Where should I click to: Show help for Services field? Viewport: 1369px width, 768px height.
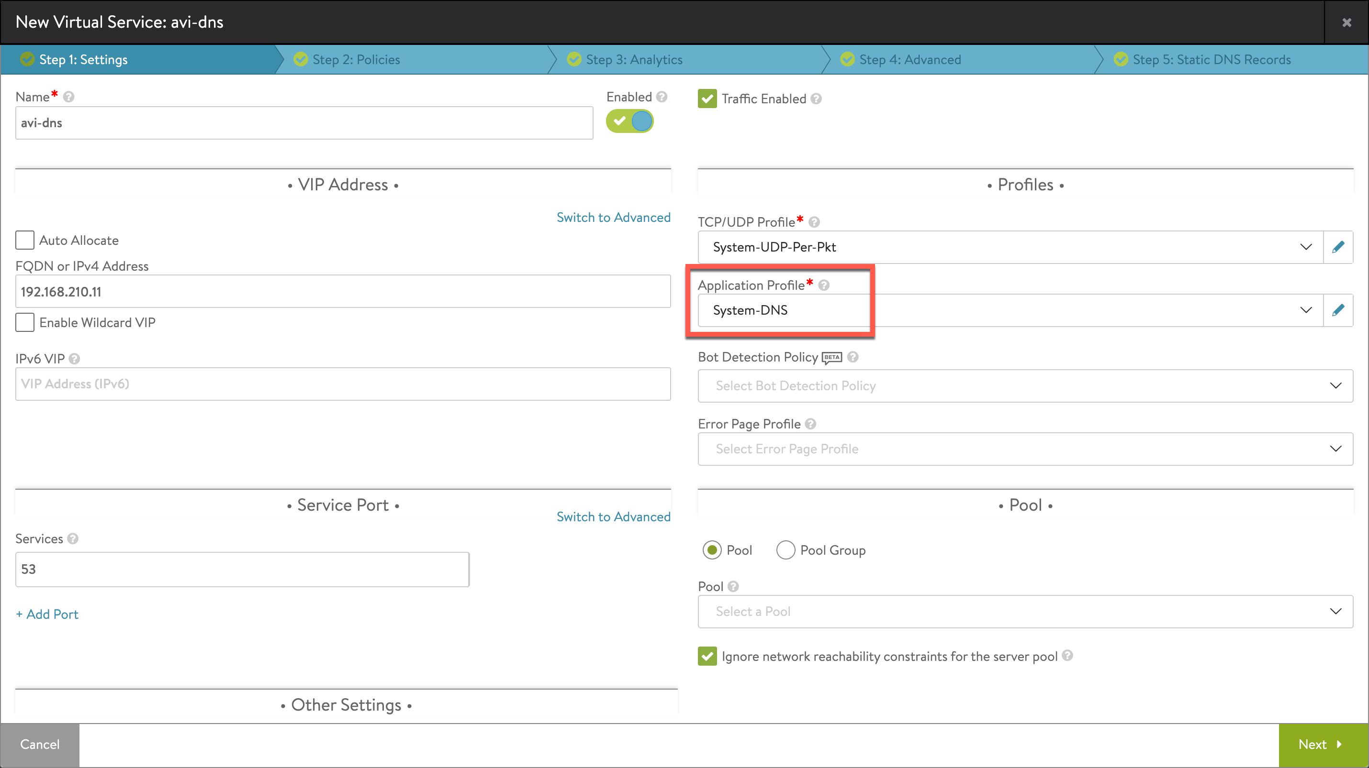point(73,539)
